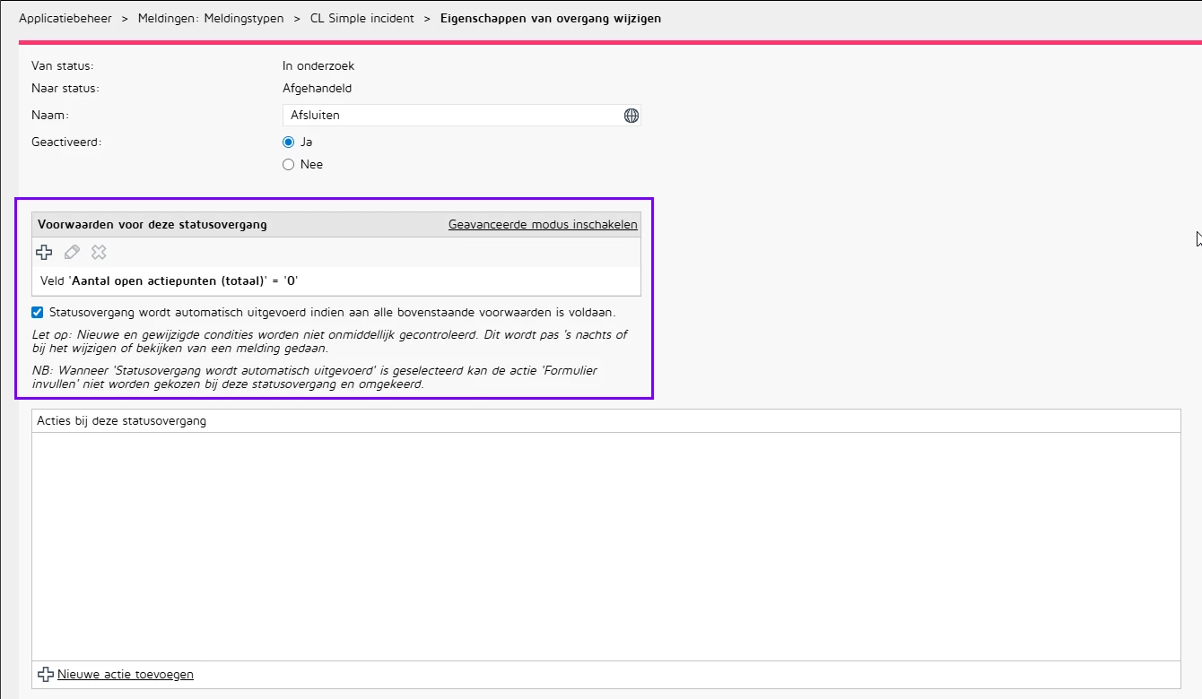Click the 'In onderzoek' status value
This screenshot has height=699, width=1202.
318,66
